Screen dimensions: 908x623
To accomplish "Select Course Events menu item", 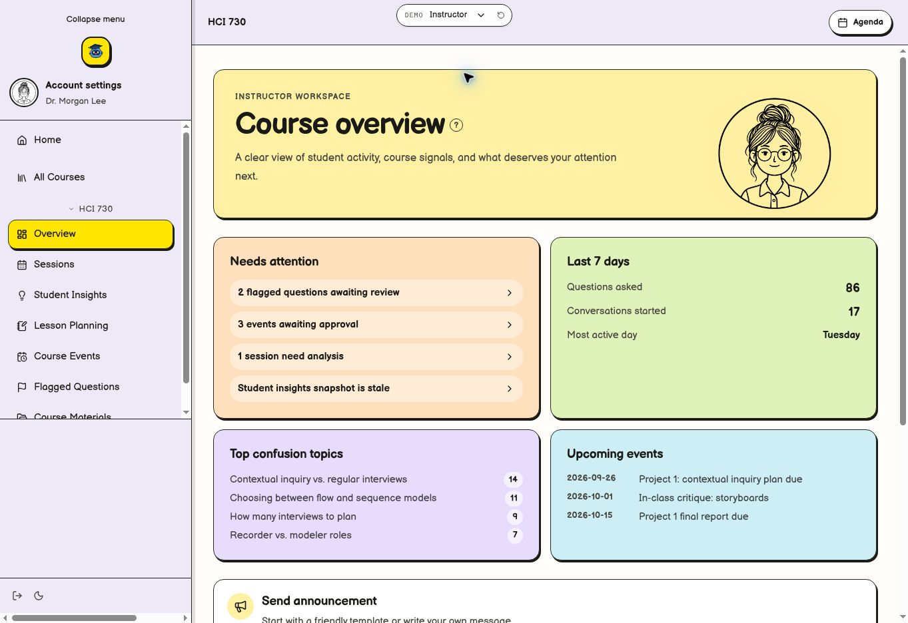I will pos(91,356).
